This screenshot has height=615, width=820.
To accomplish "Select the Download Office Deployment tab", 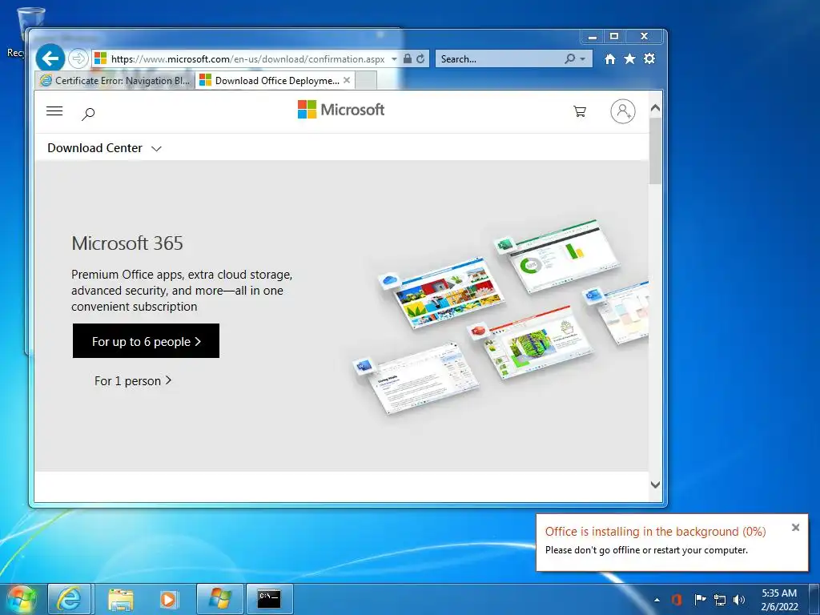I will [x=270, y=81].
